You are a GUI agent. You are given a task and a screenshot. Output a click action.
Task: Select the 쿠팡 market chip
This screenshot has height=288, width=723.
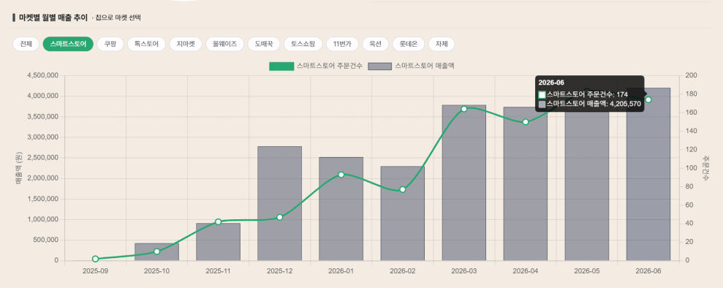[x=110, y=45]
